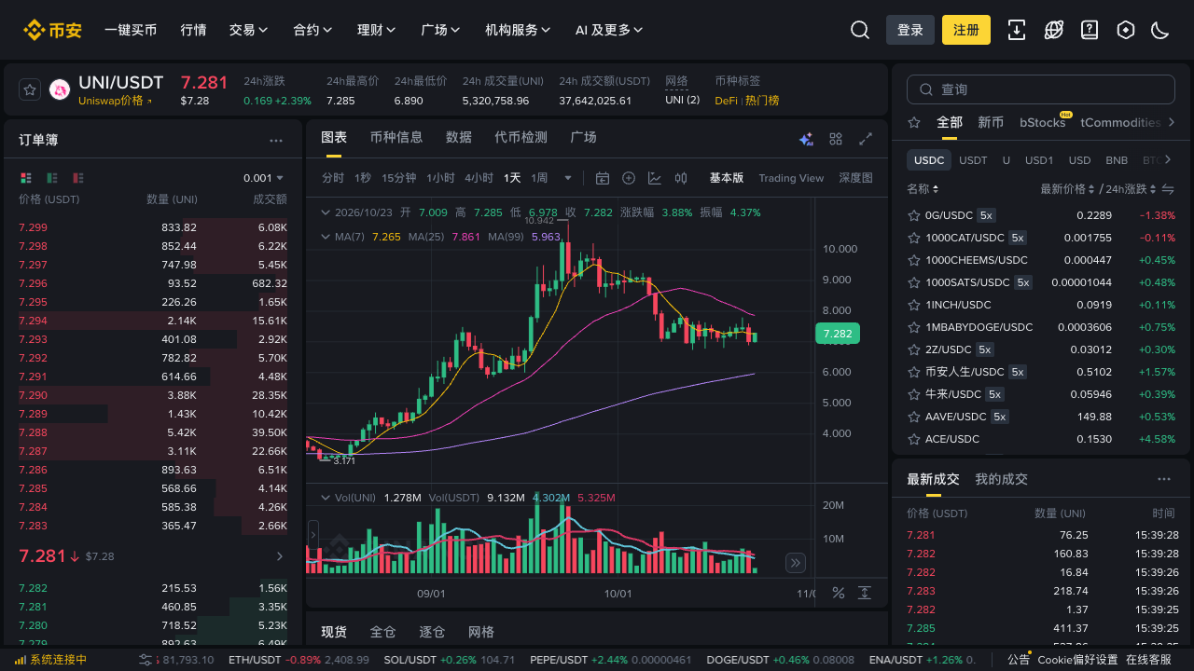Select the bStocks market tab
Viewport: 1194px width, 671px height.
(x=1043, y=122)
